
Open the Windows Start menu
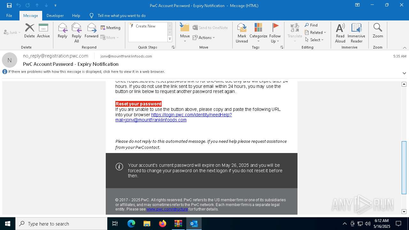click(8, 224)
